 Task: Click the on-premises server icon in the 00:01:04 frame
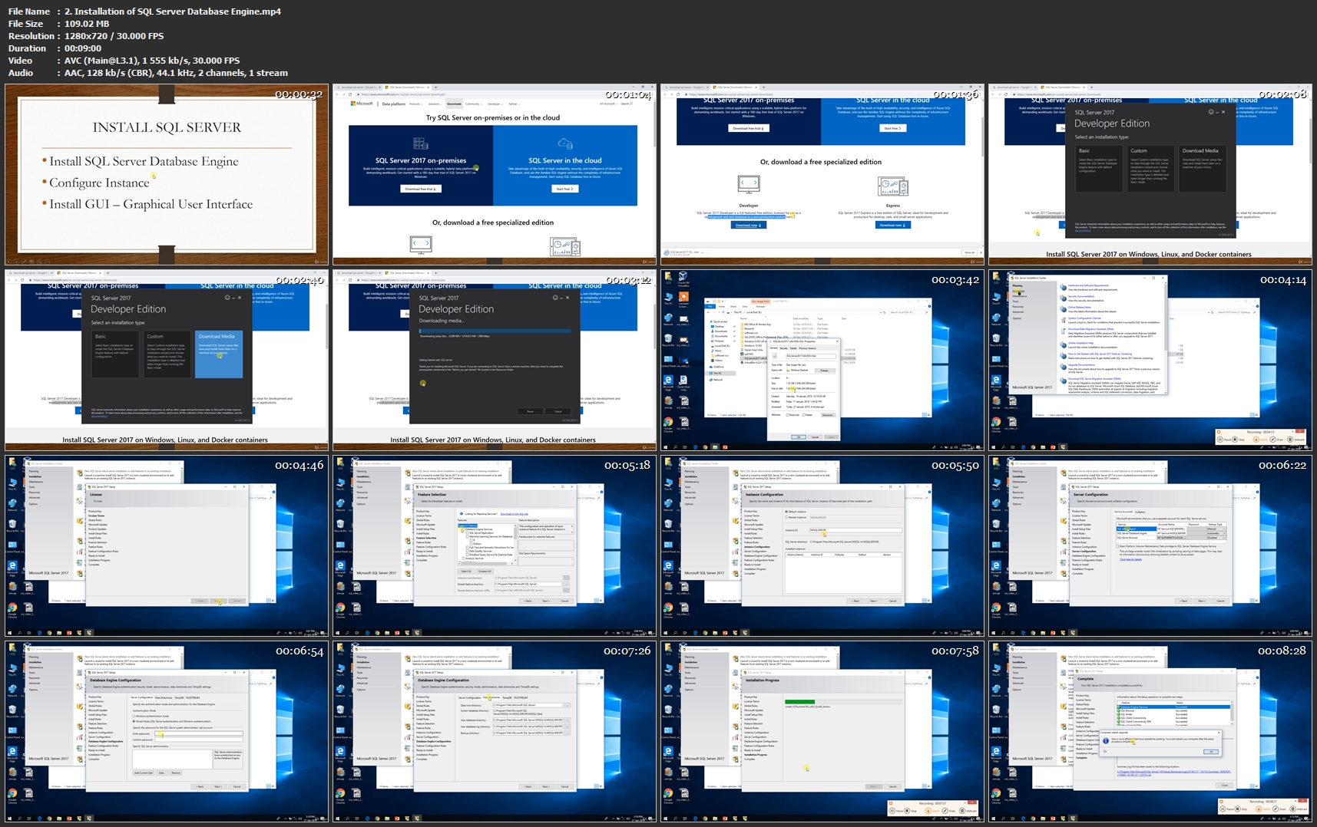point(420,143)
